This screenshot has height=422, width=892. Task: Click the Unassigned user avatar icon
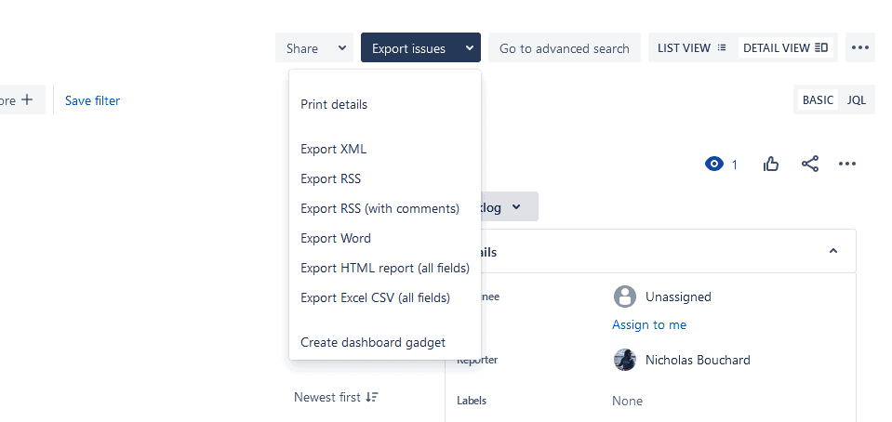click(x=625, y=297)
